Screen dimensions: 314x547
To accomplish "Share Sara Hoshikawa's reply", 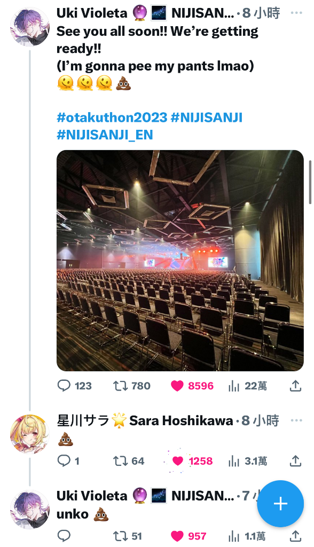I will (x=295, y=461).
